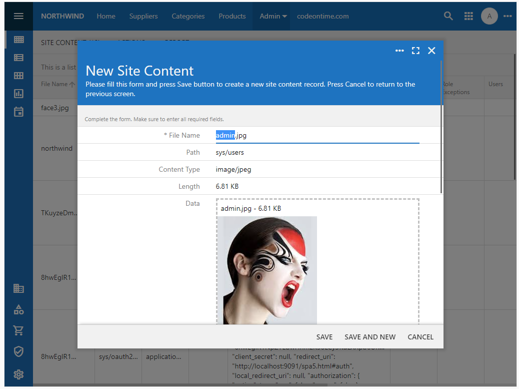Expand the Admin dropdown menu
The width and height of the screenshot is (519, 389).
pos(273,16)
